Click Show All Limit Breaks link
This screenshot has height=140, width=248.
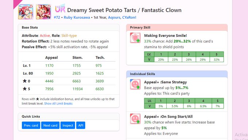coord(58,103)
